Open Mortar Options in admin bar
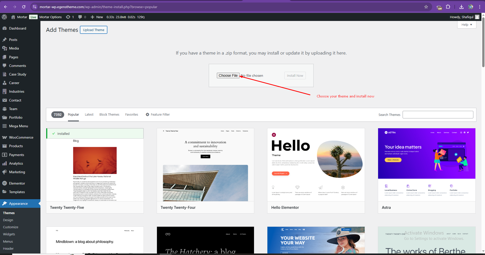The image size is (485, 255). tap(51, 17)
